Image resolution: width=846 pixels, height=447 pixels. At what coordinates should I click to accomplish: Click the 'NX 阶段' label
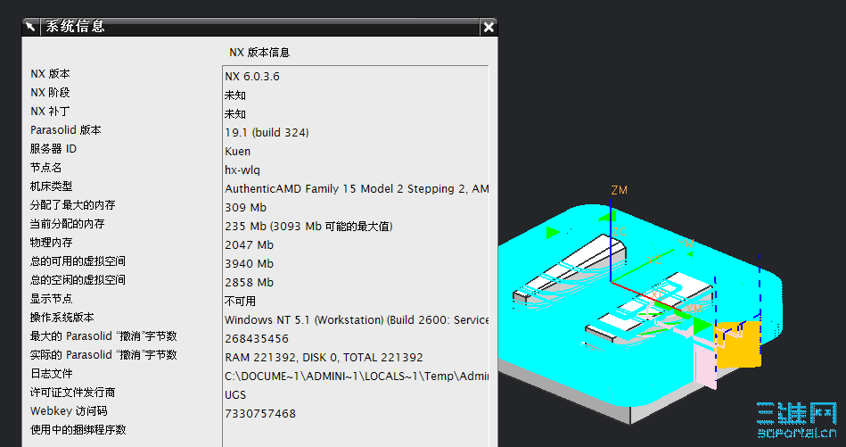click(50, 92)
